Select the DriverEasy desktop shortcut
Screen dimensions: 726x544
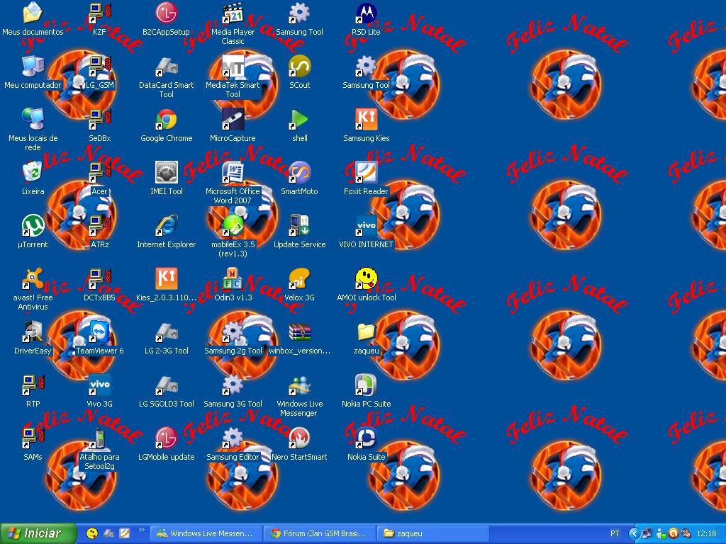coord(33,333)
